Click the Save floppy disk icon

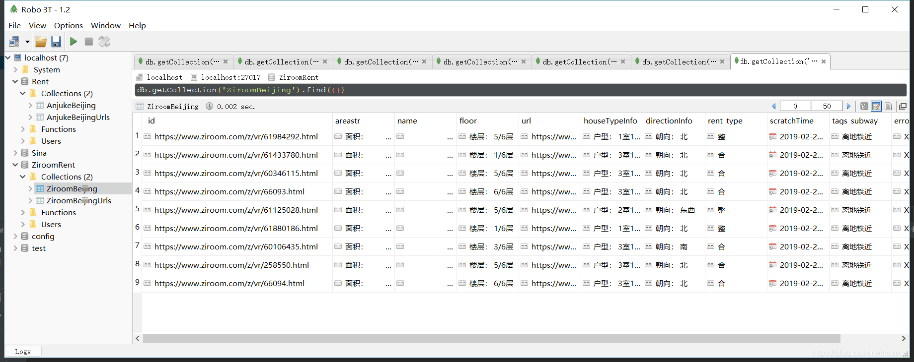point(56,42)
